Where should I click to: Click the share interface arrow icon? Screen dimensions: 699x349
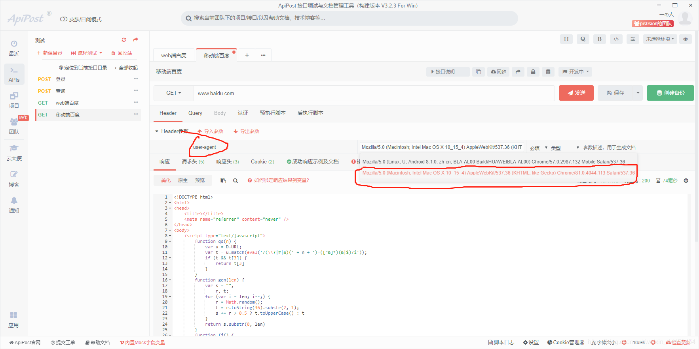[x=518, y=72]
